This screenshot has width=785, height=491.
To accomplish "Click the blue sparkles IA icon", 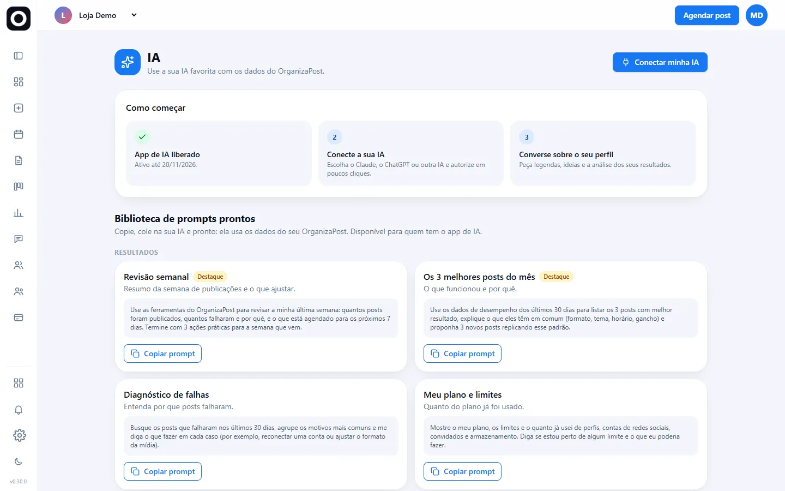I will tap(128, 62).
